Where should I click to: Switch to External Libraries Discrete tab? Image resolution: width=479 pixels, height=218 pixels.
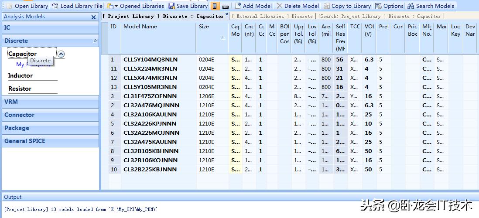click(272, 16)
